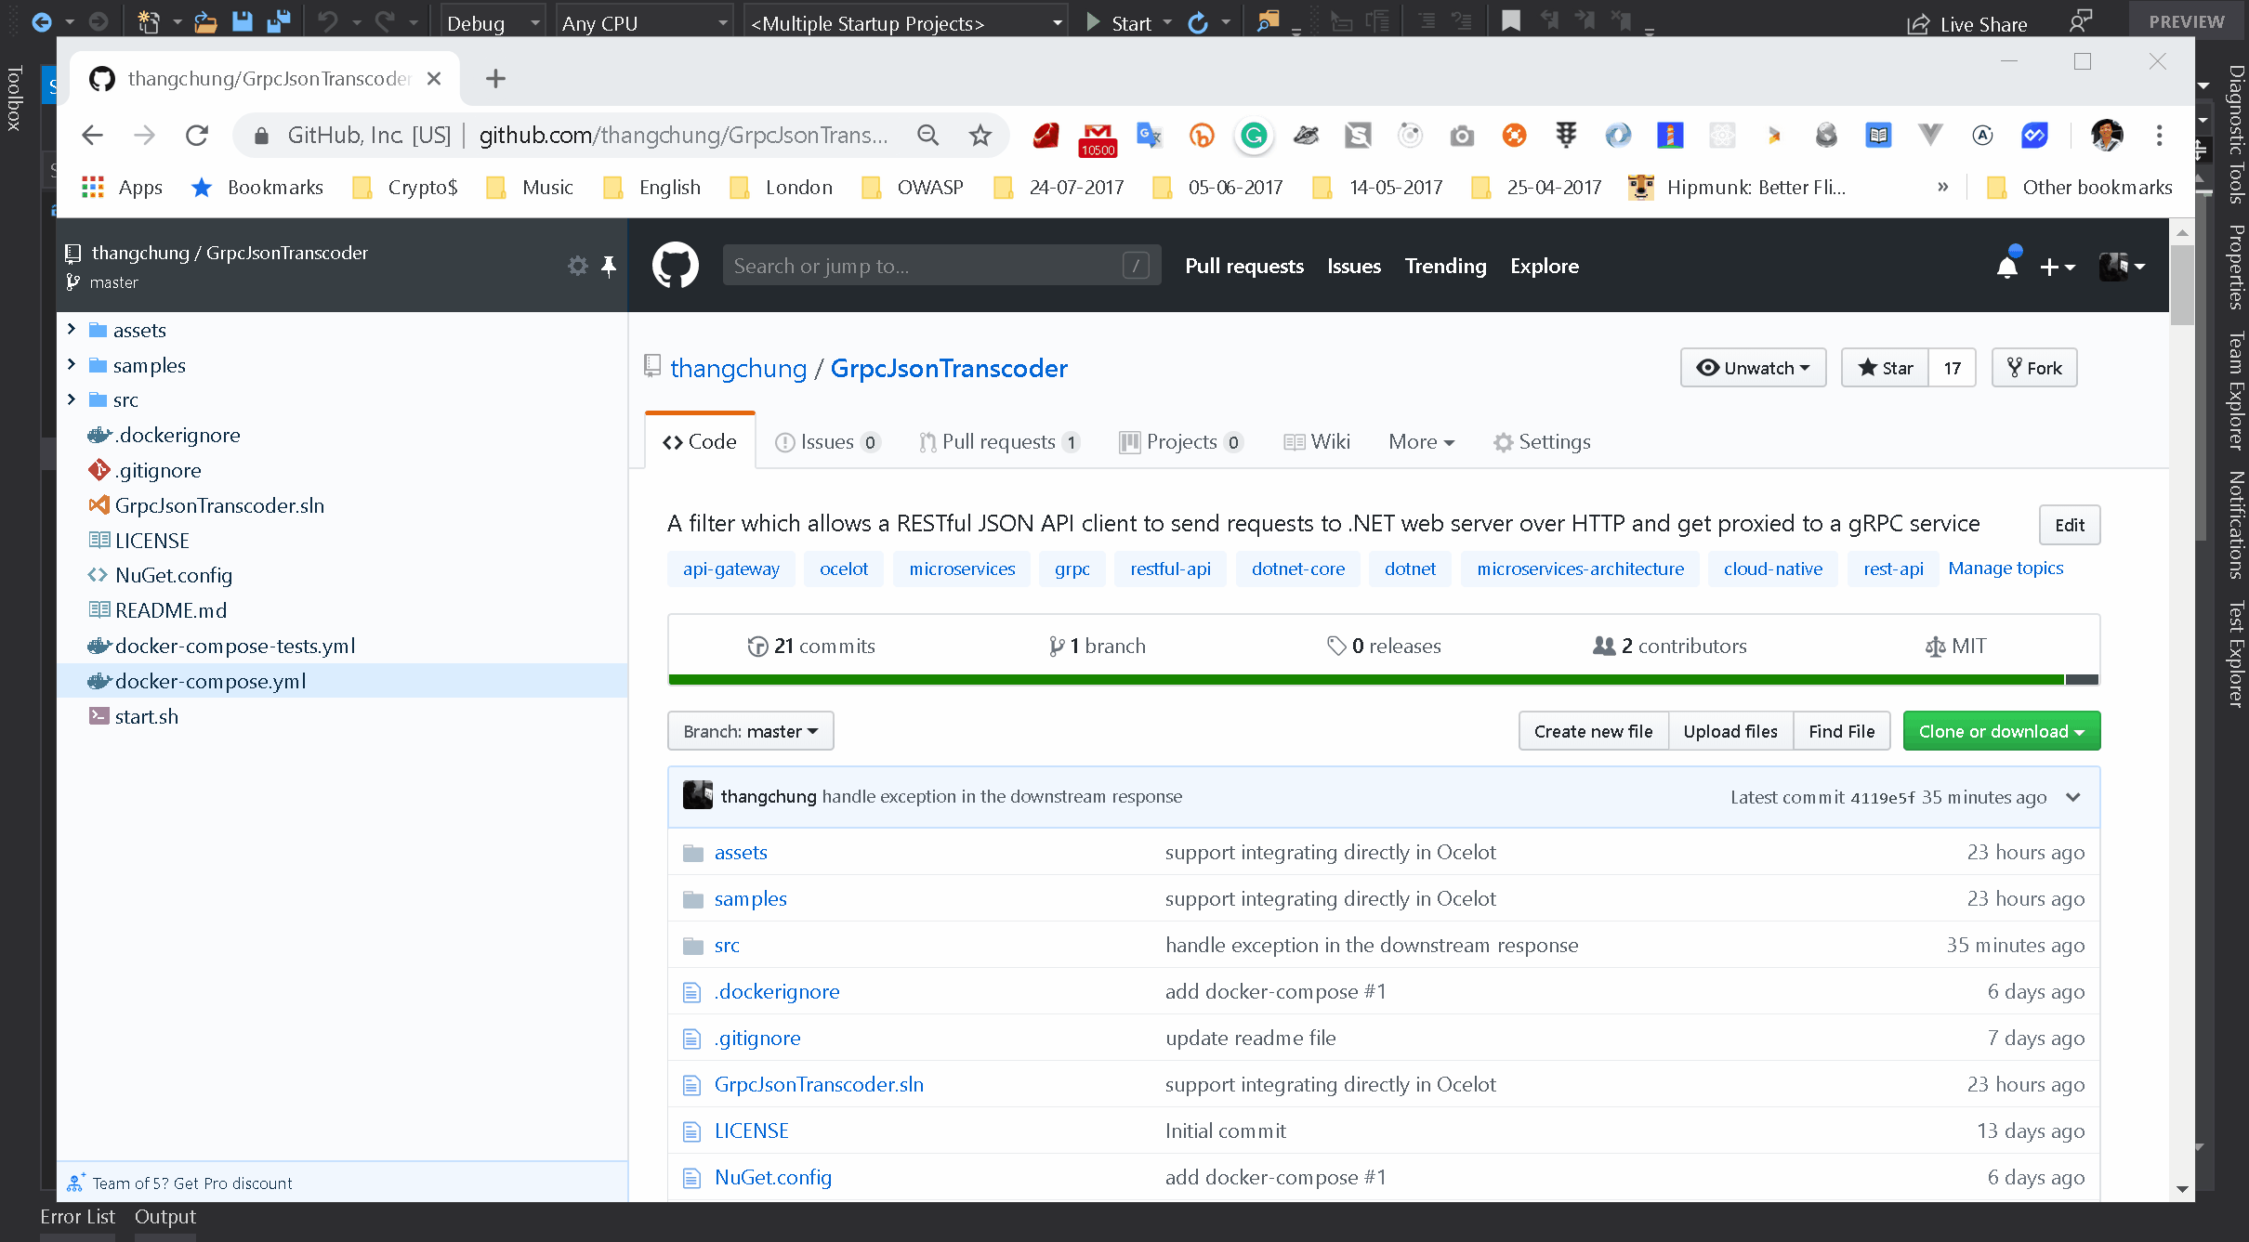Switch to the Pull requests repo tab
The height and width of the screenshot is (1242, 2249).
click(x=998, y=442)
